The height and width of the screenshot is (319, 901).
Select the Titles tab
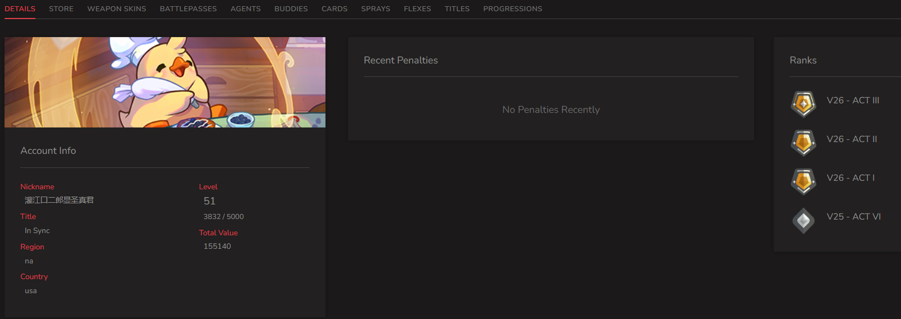pyautogui.click(x=457, y=9)
